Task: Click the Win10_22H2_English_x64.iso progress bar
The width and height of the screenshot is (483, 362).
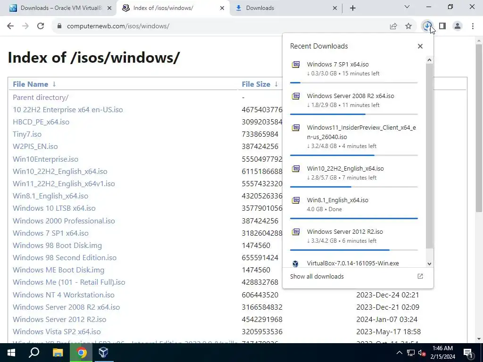Action: tap(354, 187)
